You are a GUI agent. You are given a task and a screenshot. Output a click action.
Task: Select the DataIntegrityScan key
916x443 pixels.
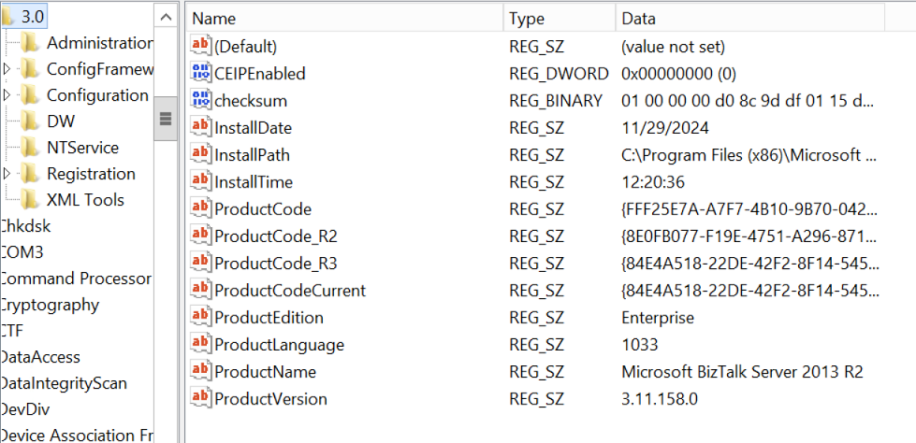[x=64, y=383]
